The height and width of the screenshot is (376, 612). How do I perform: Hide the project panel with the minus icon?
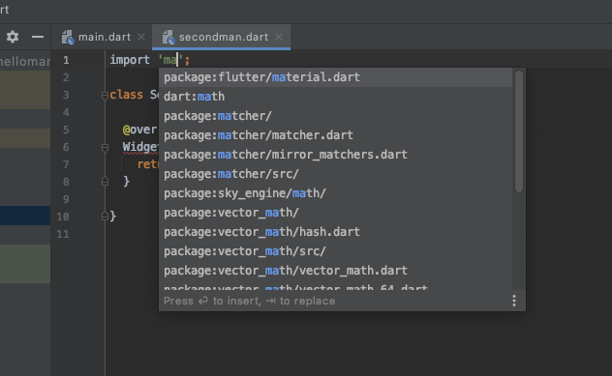click(38, 37)
